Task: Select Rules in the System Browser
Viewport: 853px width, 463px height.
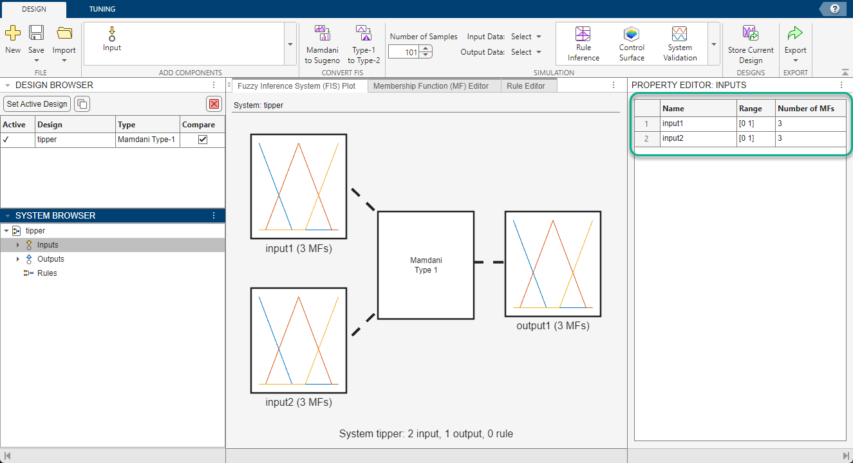Action: click(x=46, y=273)
